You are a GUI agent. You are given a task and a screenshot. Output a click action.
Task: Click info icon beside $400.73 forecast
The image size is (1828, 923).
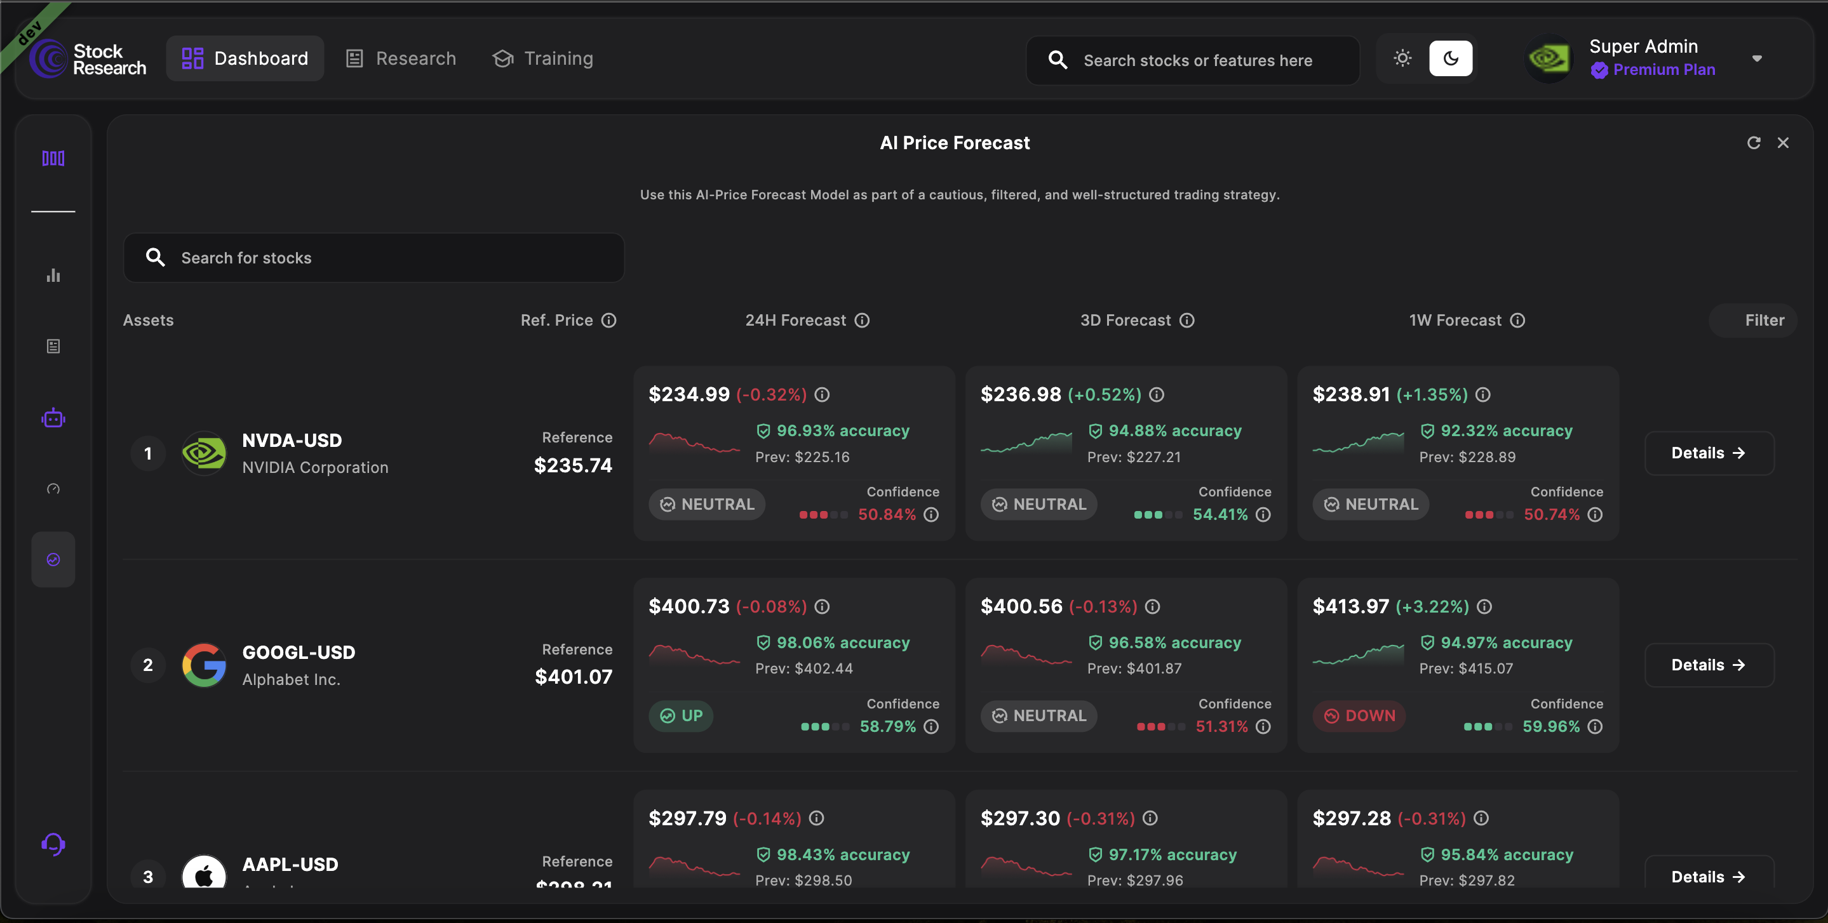822,607
